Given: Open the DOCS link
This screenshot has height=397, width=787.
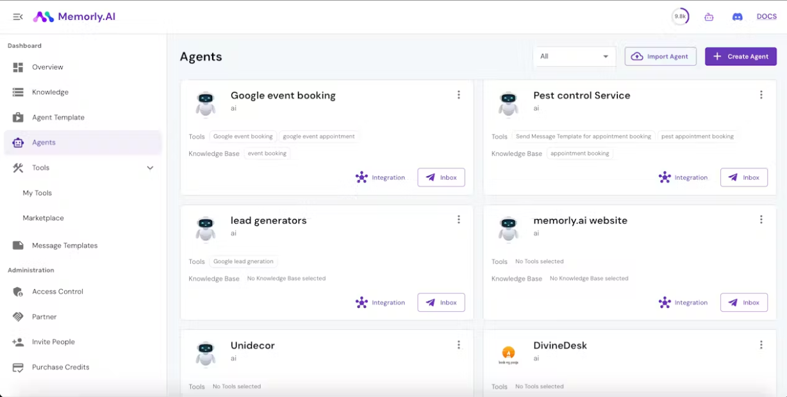Looking at the screenshot, I should coord(766,17).
